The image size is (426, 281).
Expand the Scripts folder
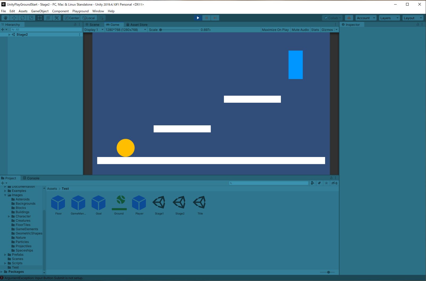(5, 263)
